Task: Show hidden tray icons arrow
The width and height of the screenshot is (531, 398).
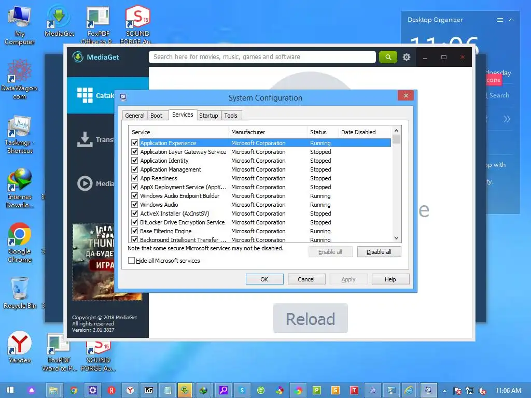Action: (x=444, y=391)
